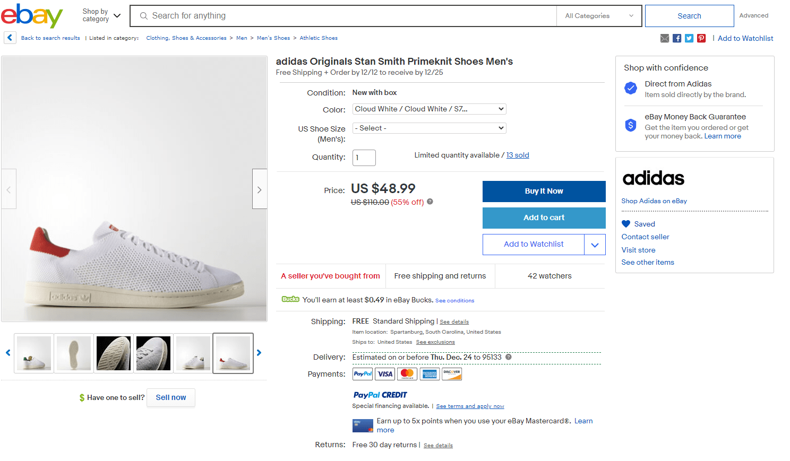
Task: Pin this item using the Pinterest icon
Action: click(x=701, y=38)
